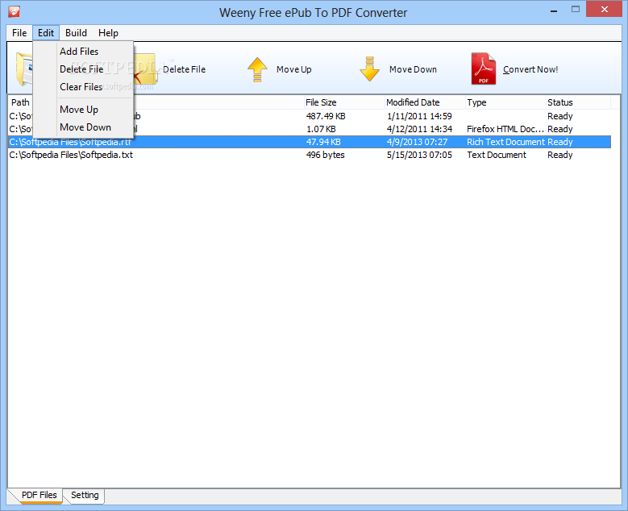Click the 487.49 KB file size cell
Viewport: 628px width, 511px height.
click(x=326, y=116)
